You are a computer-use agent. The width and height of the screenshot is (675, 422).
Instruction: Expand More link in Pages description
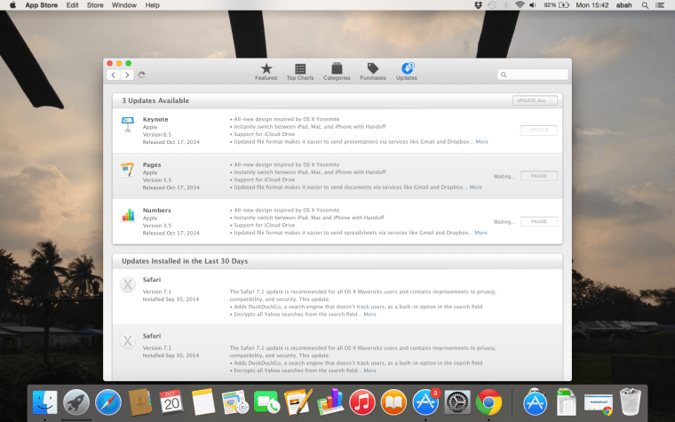click(476, 187)
